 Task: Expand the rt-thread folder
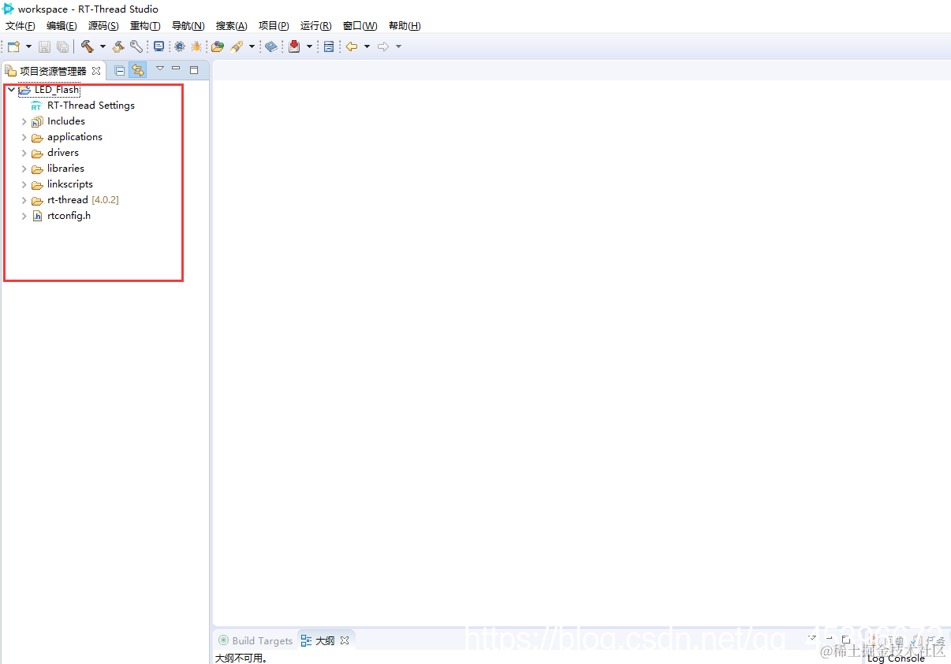click(24, 200)
